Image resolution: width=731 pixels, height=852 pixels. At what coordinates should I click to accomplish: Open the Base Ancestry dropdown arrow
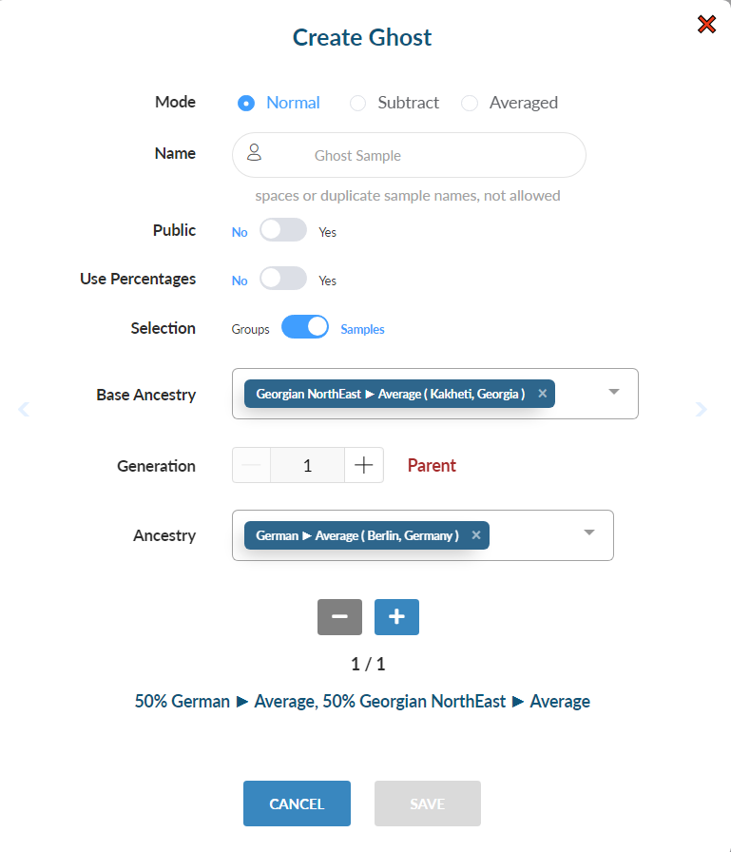pyautogui.click(x=614, y=392)
